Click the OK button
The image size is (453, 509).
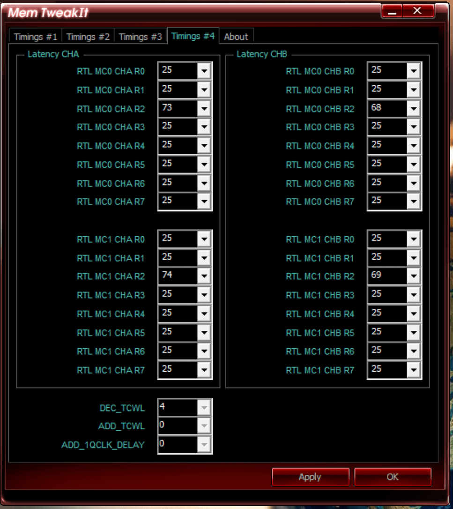pos(393,477)
